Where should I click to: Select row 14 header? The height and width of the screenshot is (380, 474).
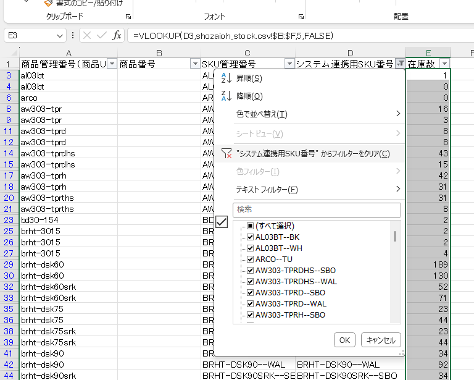tap(9, 153)
